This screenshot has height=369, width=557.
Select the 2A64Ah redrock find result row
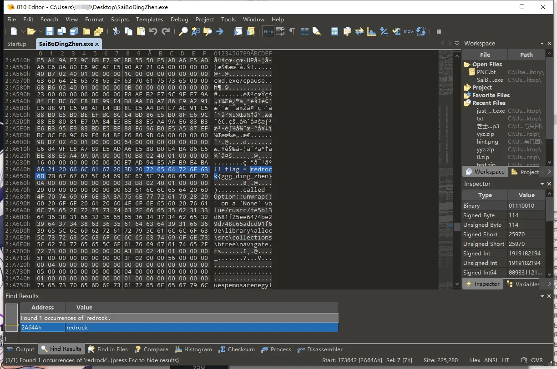[x=179, y=327]
